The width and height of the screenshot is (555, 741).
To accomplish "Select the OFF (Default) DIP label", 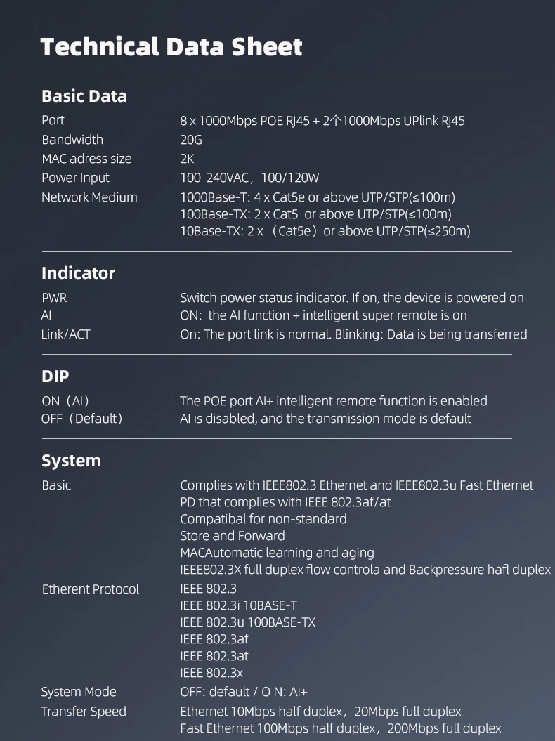I will click(82, 418).
